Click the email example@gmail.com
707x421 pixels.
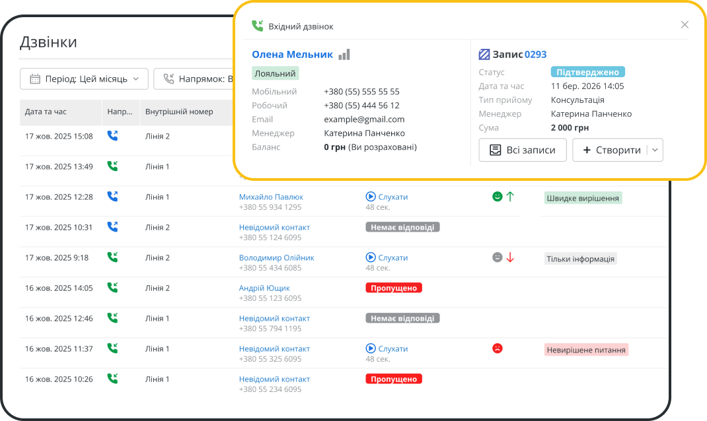(364, 120)
